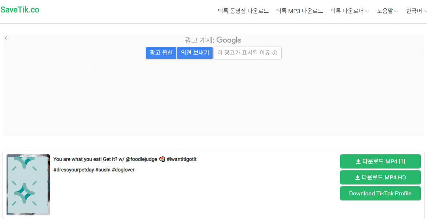Click the info icon beside 이 광고가 표시된 이유
427x219 pixels.
[x=275, y=53]
